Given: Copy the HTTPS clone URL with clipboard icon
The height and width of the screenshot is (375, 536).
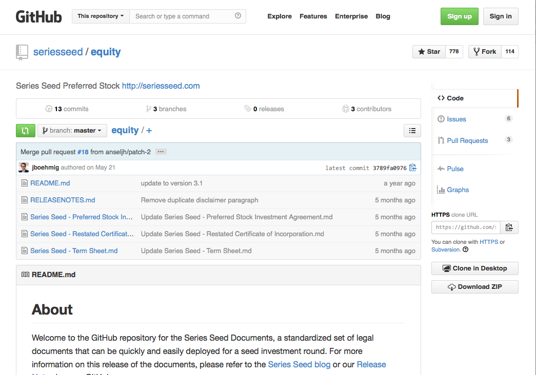Looking at the screenshot, I should click(508, 227).
